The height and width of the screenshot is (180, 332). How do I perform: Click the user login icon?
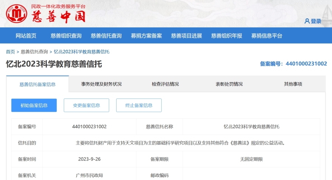(307, 21)
